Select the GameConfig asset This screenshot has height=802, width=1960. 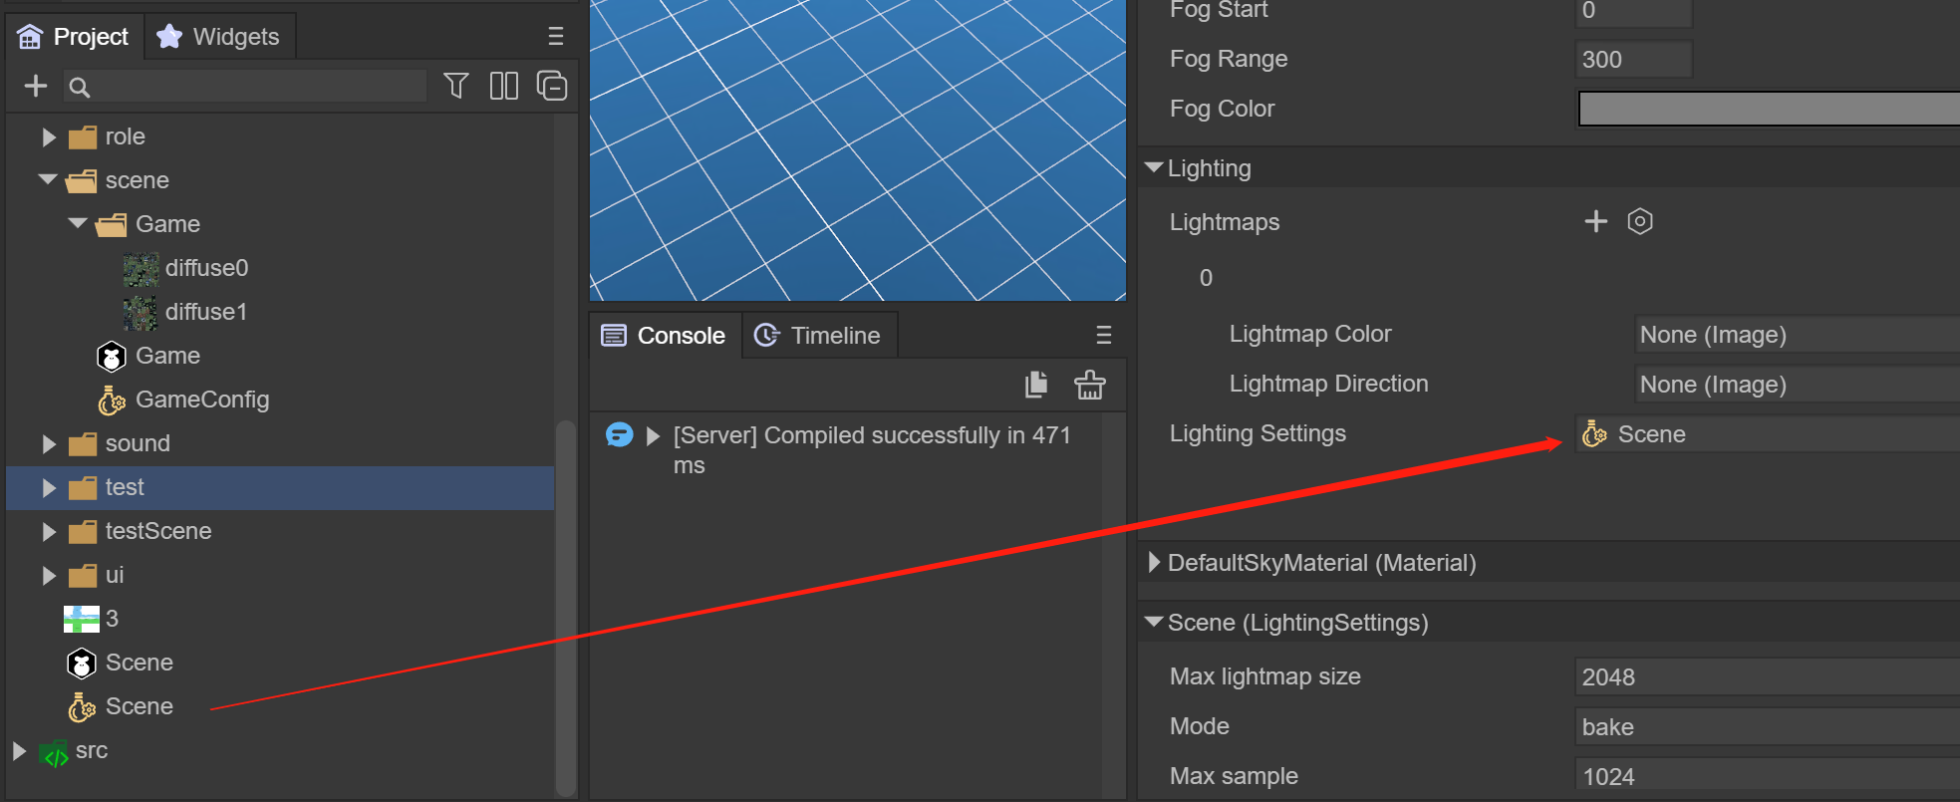201,400
